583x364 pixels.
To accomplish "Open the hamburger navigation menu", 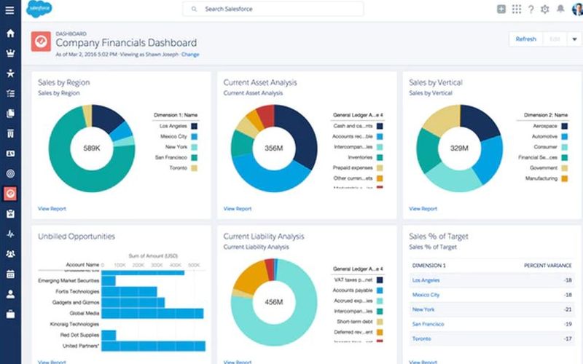I will pyautogui.click(x=10, y=9).
